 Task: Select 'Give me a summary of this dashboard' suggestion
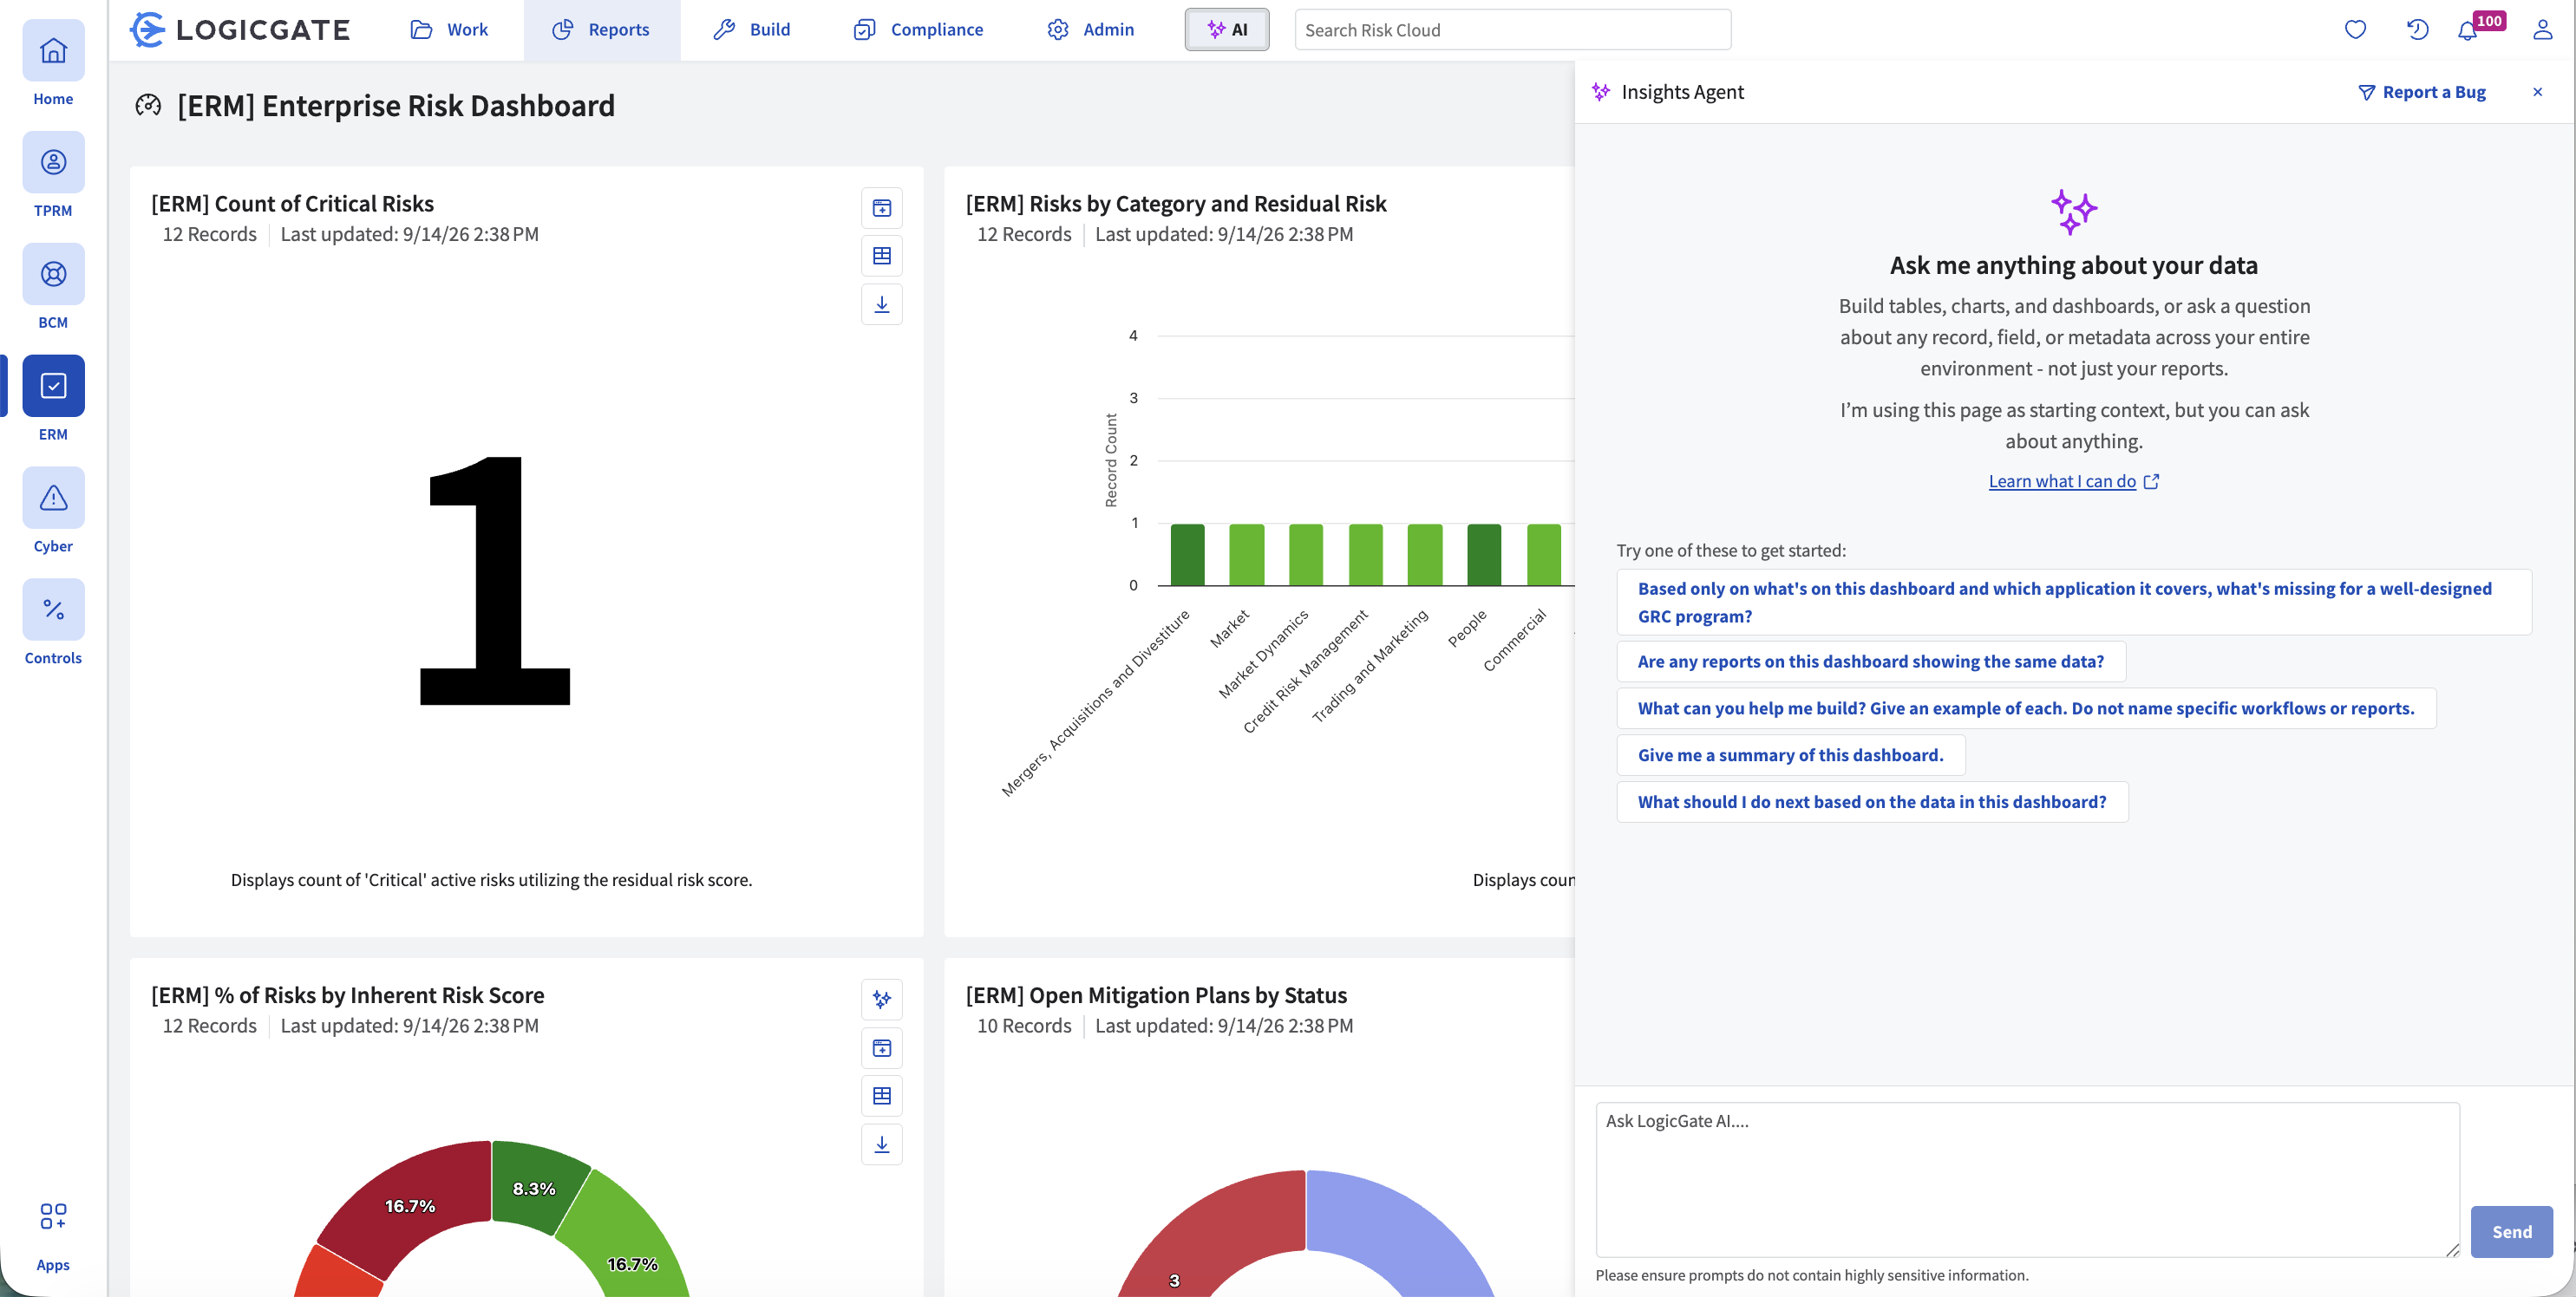point(1790,754)
